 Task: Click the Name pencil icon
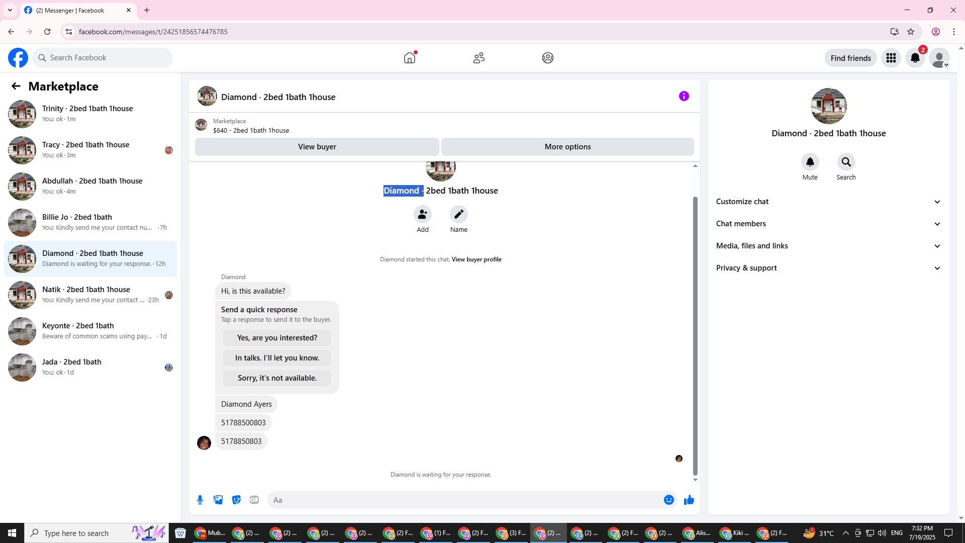(x=458, y=214)
